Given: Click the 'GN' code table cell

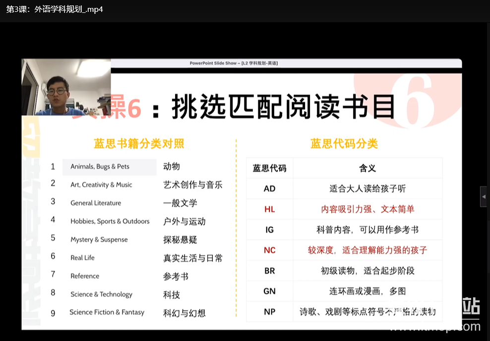Looking at the screenshot, I should click(269, 291).
